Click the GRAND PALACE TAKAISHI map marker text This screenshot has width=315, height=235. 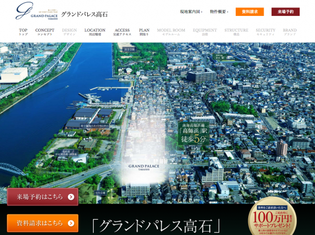[144, 167]
